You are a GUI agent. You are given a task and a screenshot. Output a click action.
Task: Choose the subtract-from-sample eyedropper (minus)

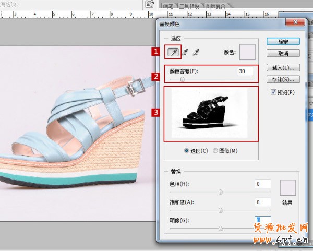196,52
